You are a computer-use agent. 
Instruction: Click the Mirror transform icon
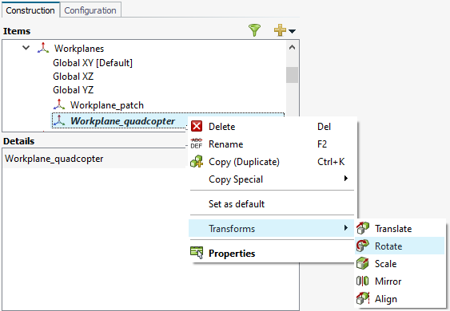coord(362,281)
